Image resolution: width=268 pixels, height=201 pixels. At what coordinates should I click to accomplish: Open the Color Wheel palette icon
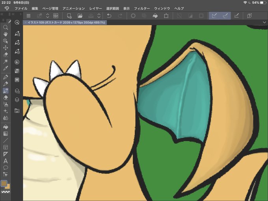[x=17, y=62]
